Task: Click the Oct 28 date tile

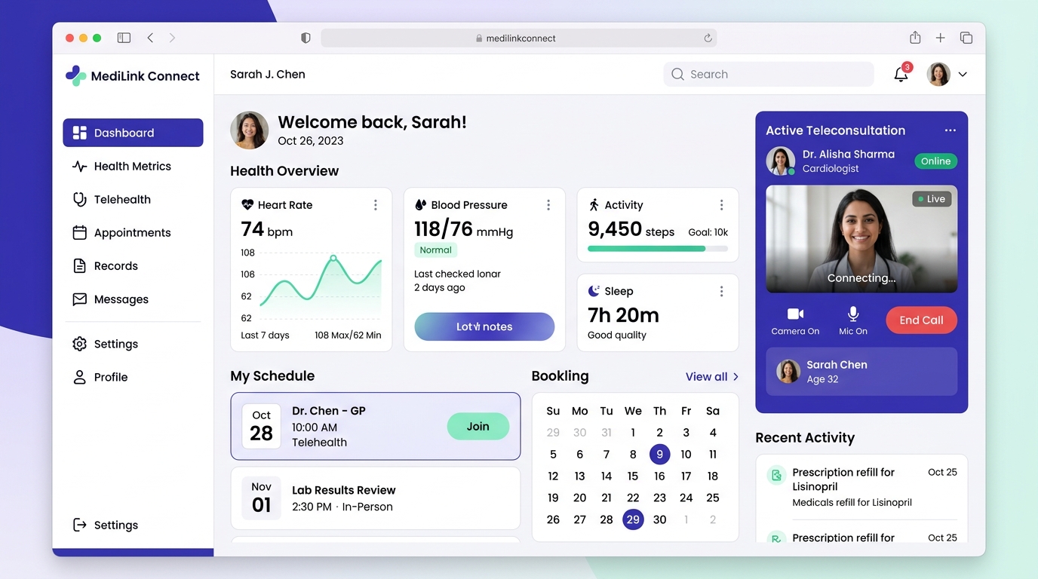Action: 261,426
